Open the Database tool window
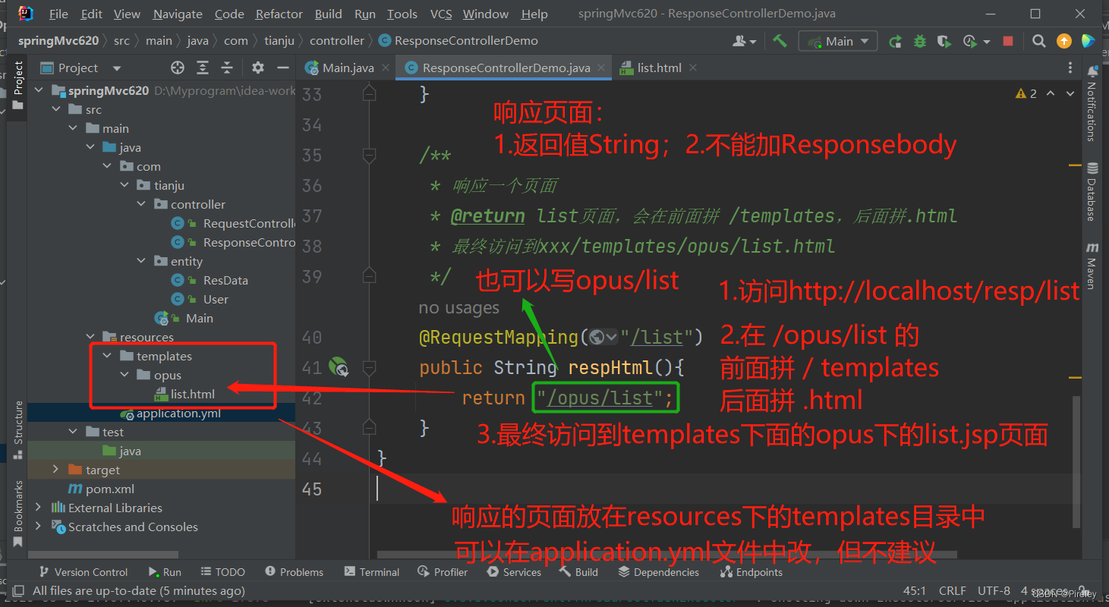The width and height of the screenshot is (1109, 607). (1092, 190)
